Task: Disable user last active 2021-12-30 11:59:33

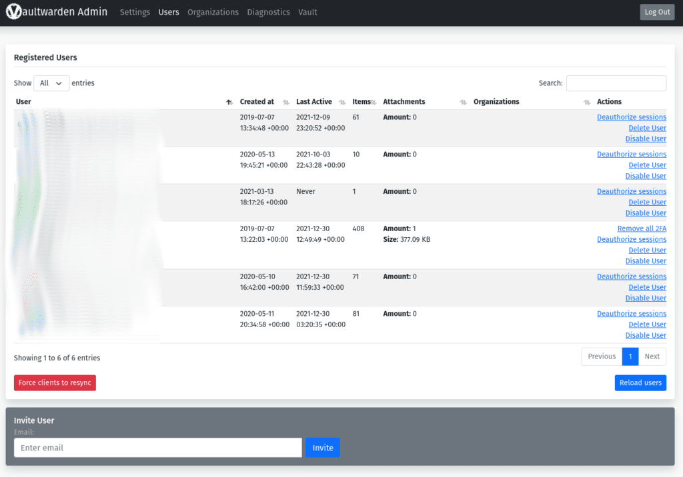Action: click(646, 298)
